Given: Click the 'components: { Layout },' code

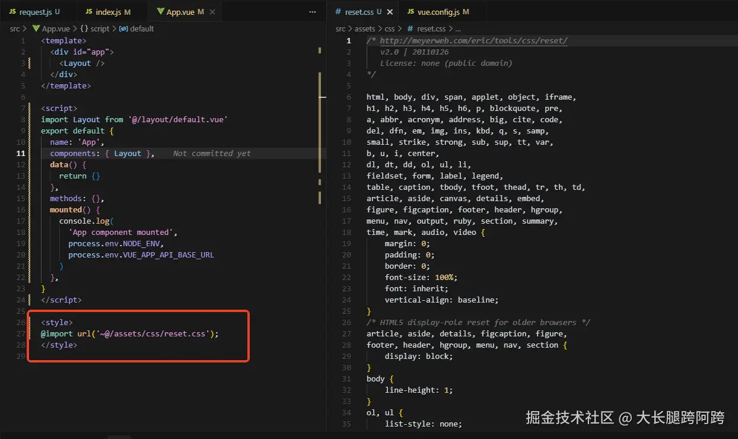Looking at the screenshot, I should (x=102, y=153).
